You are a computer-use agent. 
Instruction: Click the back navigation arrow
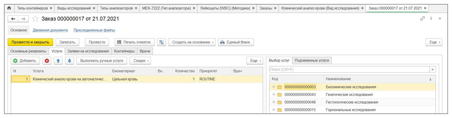(x=13, y=19)
